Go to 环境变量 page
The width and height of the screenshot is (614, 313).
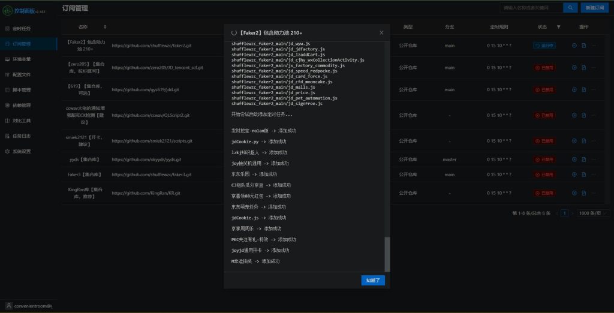28,59
